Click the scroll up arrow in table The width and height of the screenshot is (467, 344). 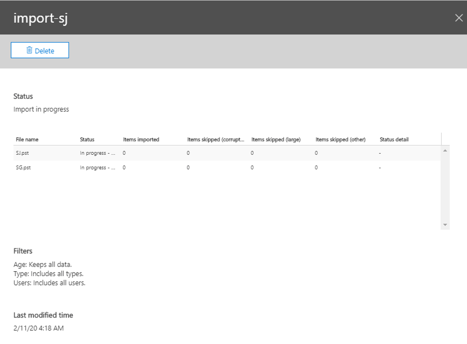[x=445, y=151]
